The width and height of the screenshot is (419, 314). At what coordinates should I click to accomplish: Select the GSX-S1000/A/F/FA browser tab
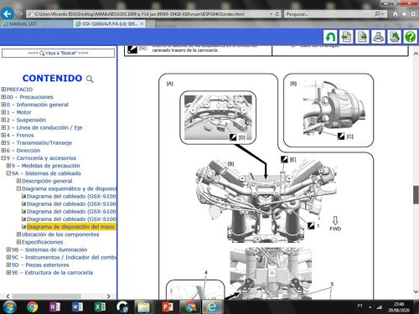pos(110,24)
